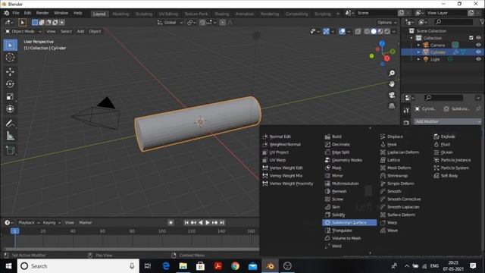
Task: Open Add Modifier dropdown
Action: point(448,121)
